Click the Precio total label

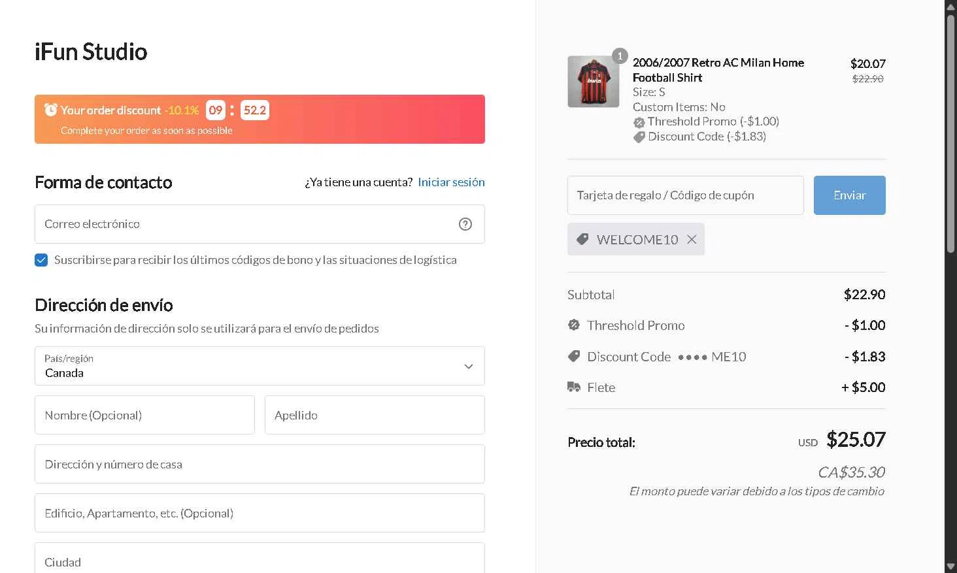tap(601, 442)
